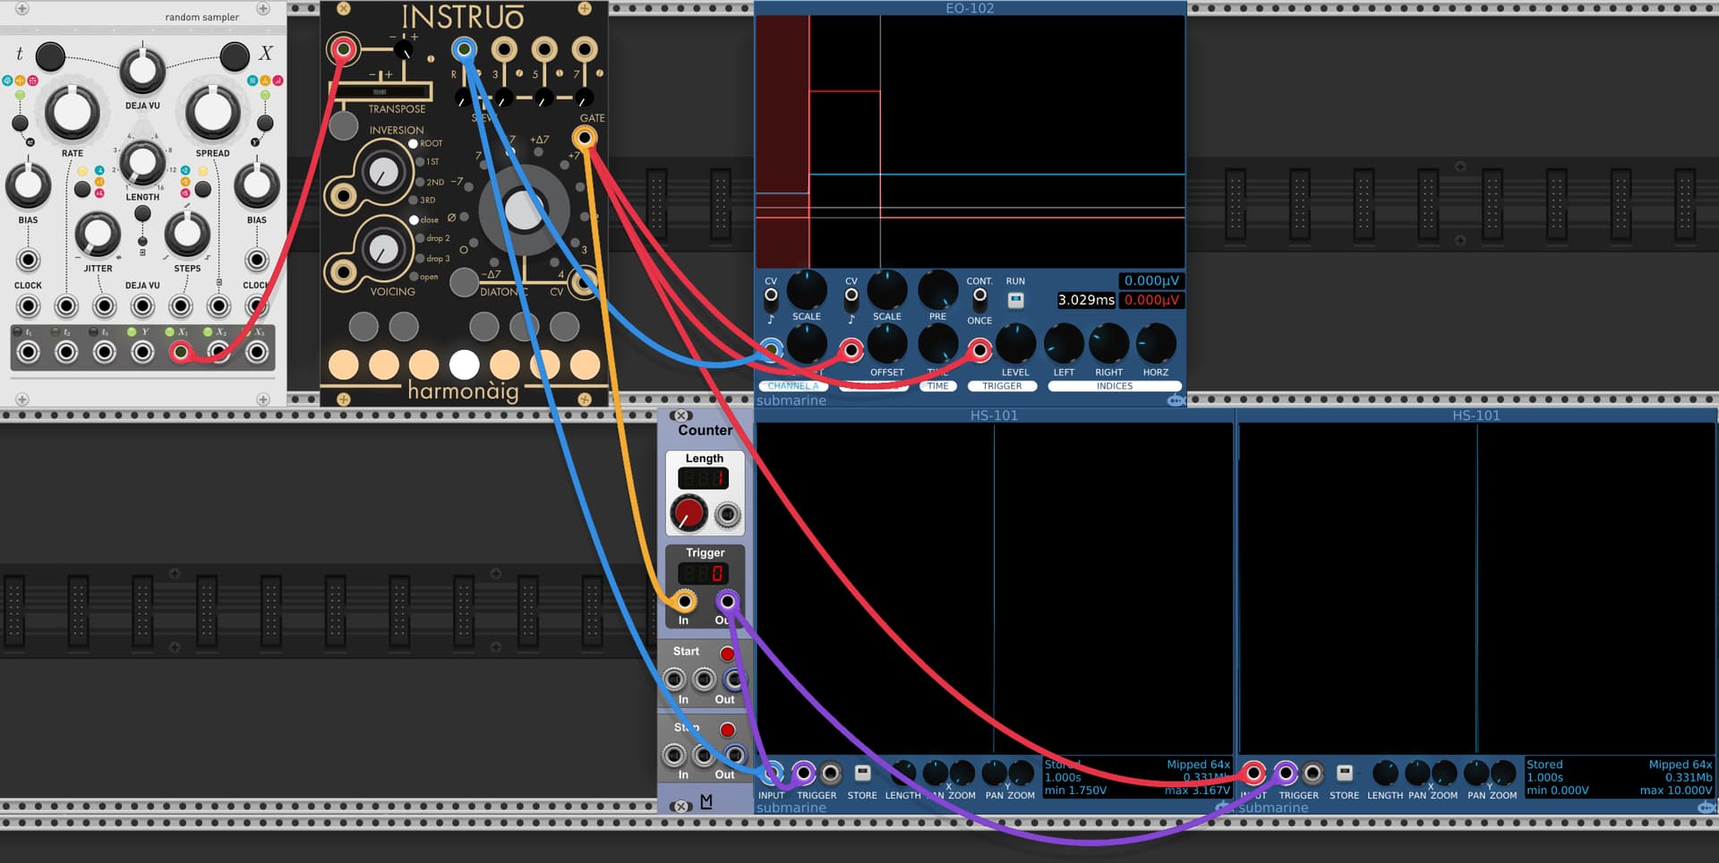Click the TRIGGER jack on left HS-101
Viewport: 1719px width, 863px height.
804,773
